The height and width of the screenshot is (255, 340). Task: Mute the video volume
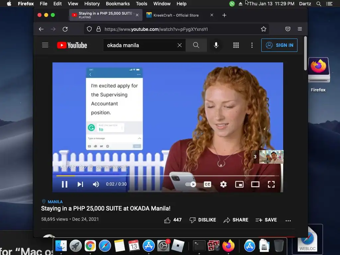point(96,184)
